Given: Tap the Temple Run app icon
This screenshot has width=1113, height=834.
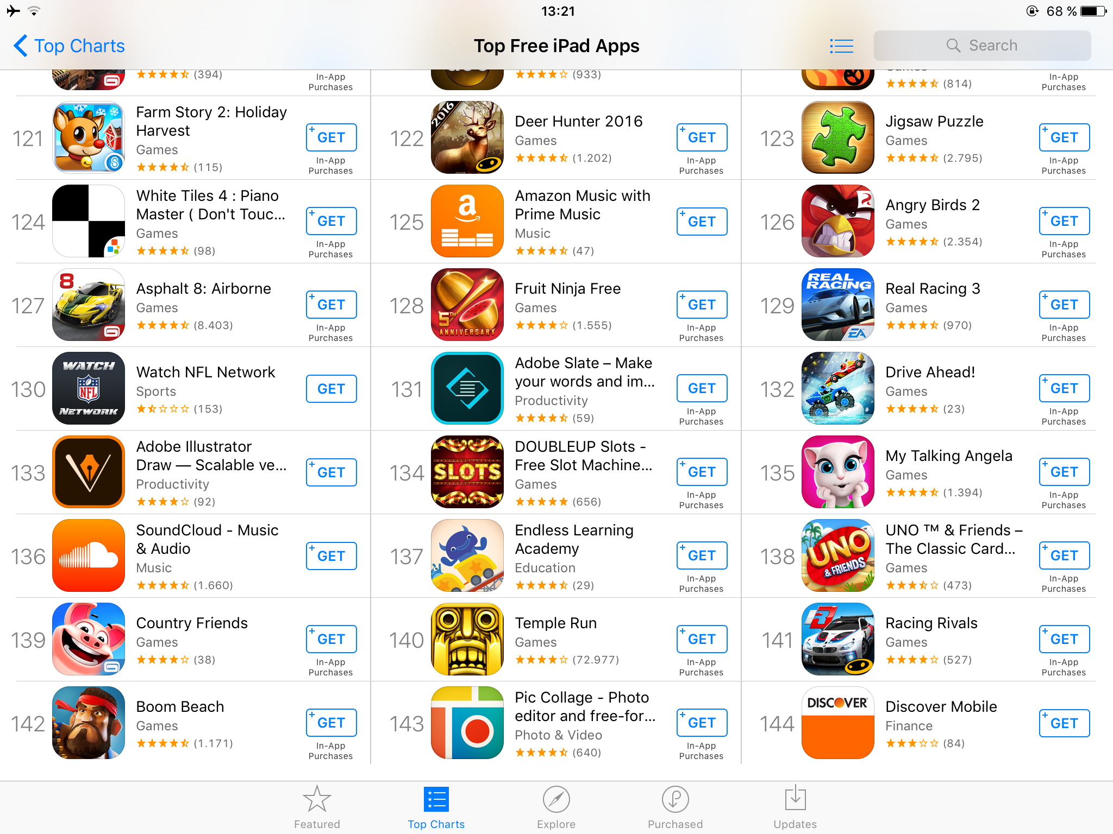Looking at the screenshot, I should (x=467, y=639).
